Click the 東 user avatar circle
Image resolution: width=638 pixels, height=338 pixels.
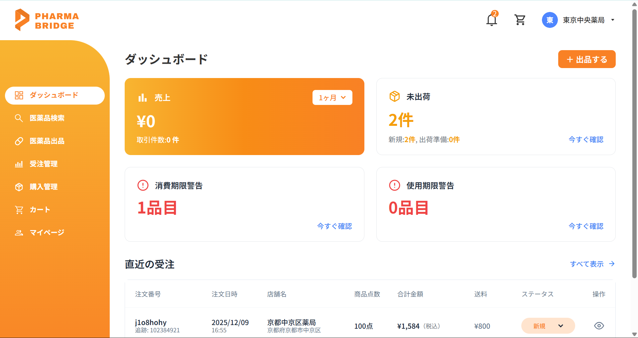[x=550, y=20]
